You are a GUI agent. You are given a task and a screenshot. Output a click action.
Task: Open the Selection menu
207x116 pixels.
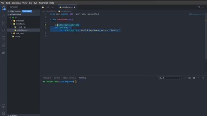[16, 3]
